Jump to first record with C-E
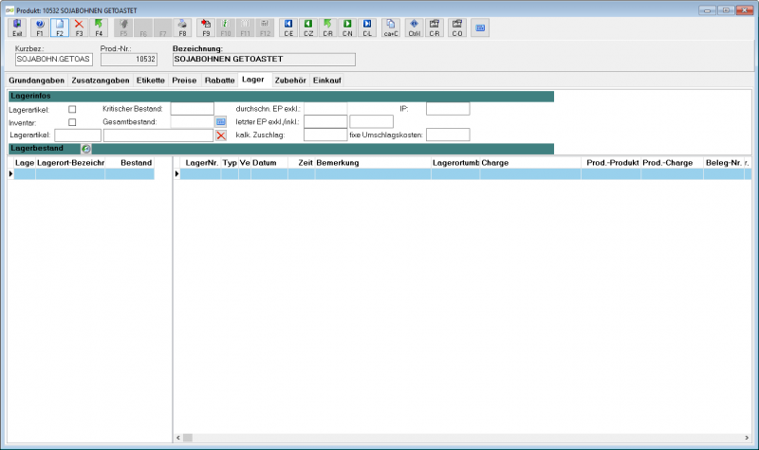This screenshot has height=450, width=759. pyautogui.click(x=288, y=27)
